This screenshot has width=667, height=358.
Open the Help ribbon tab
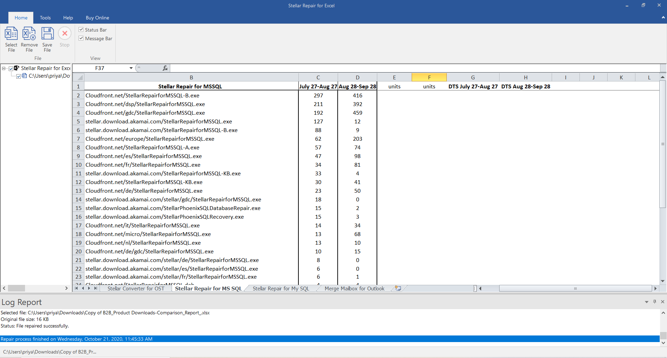[x=68, y=18]
